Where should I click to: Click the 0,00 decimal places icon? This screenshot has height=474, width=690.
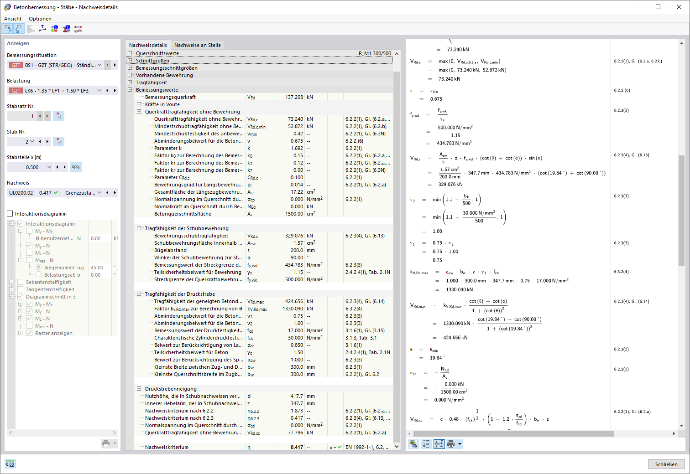pos(10,464)
